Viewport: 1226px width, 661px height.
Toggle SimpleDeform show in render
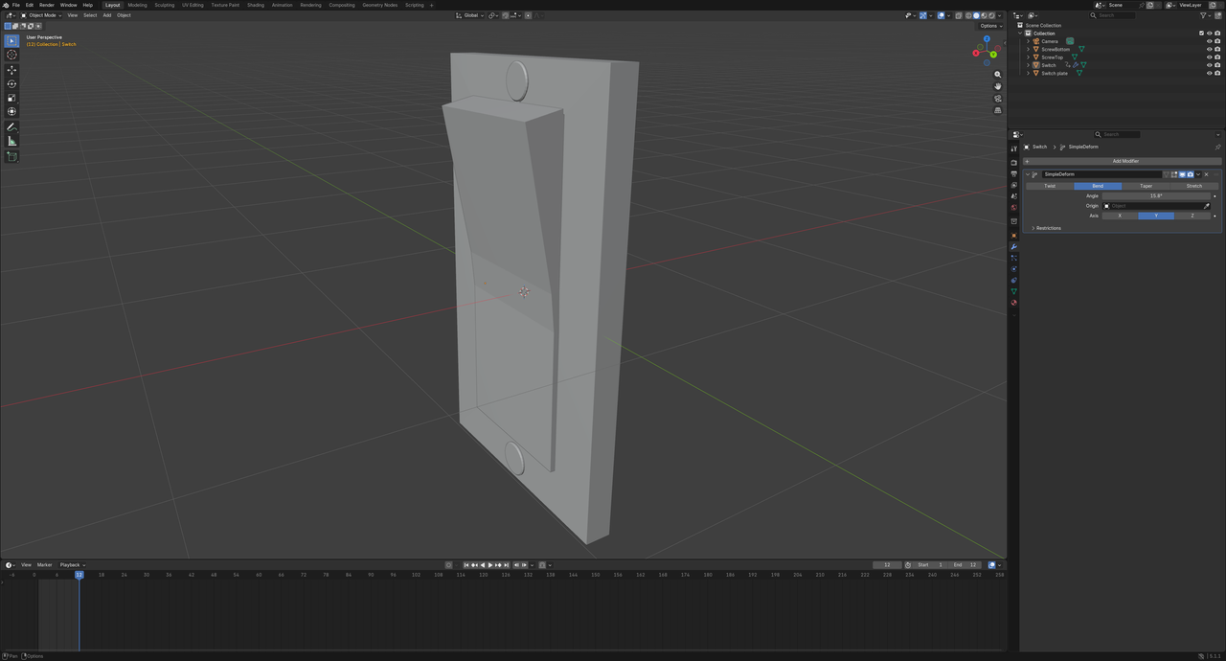click(x=1191, y=174)
